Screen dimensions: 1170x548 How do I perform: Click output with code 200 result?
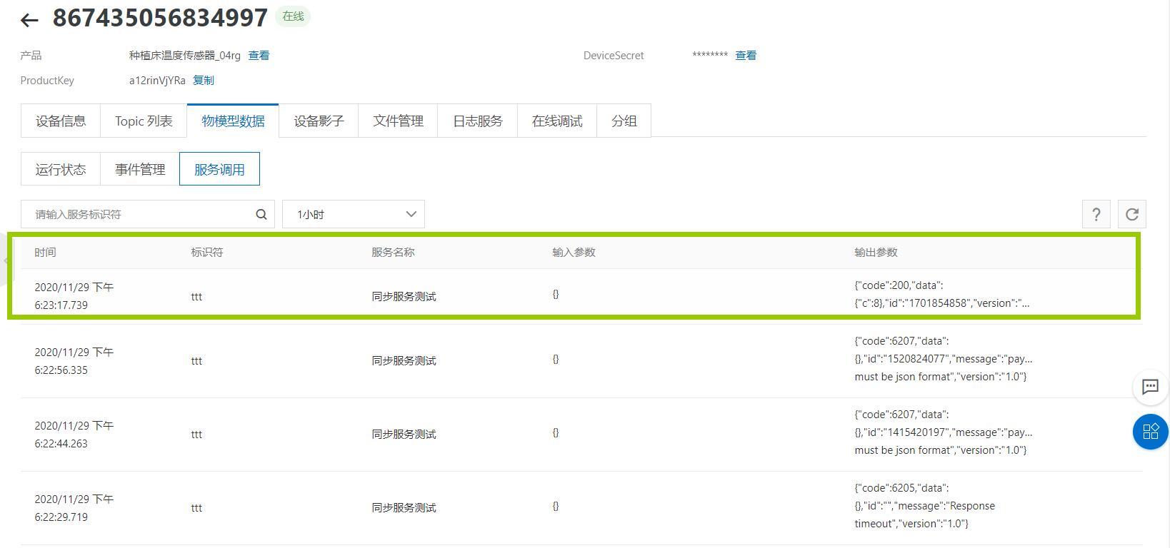tap(942, 294)
